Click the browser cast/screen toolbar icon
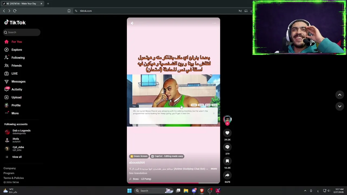Screen dimensions: 347x195 click(x=246, y=11)
